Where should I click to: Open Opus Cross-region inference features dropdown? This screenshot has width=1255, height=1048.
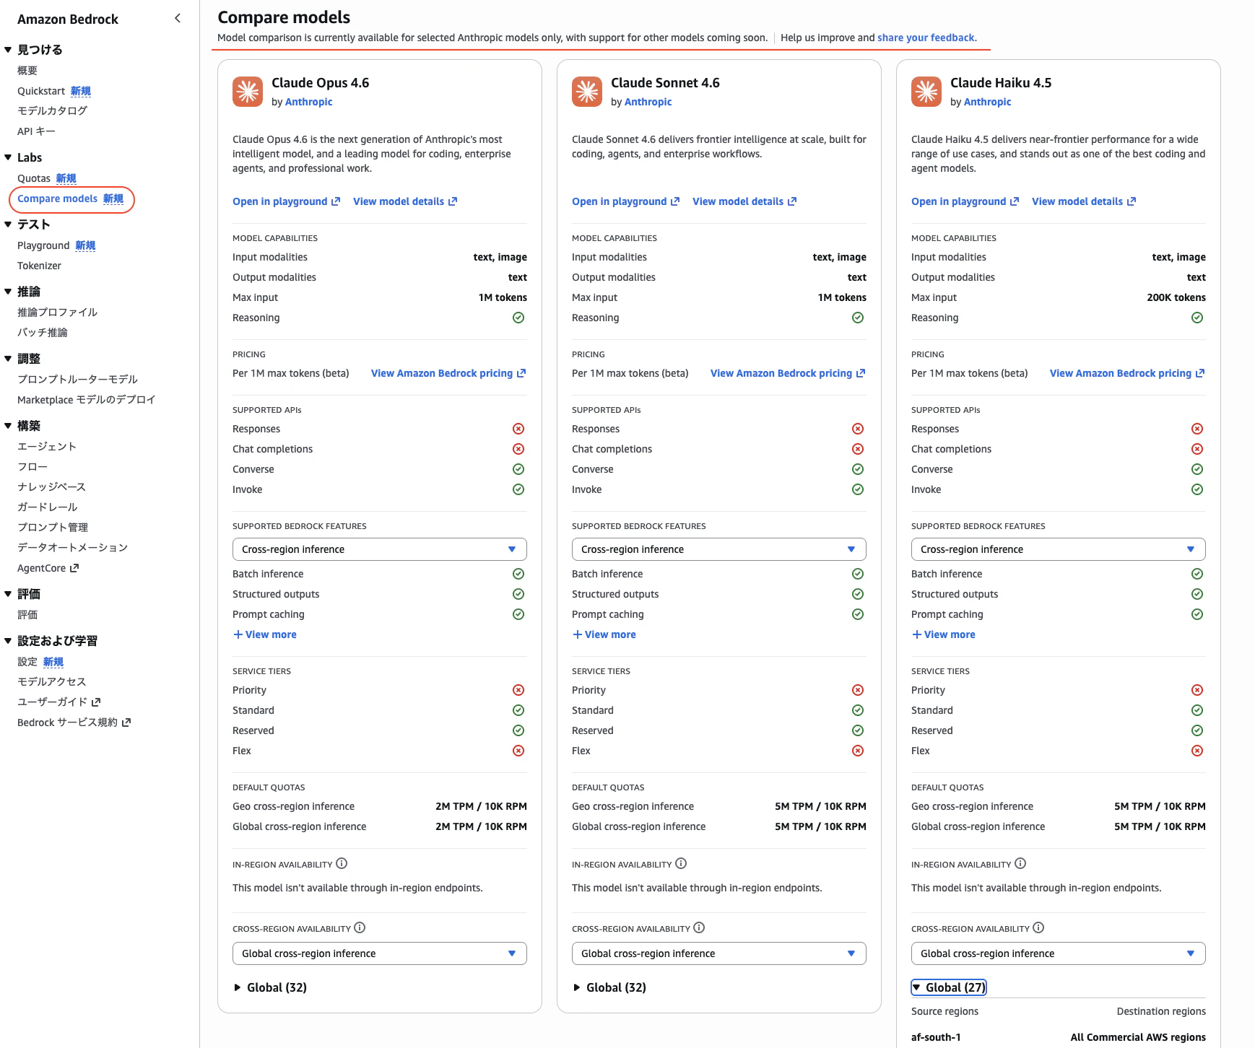[x=380, y=549]
